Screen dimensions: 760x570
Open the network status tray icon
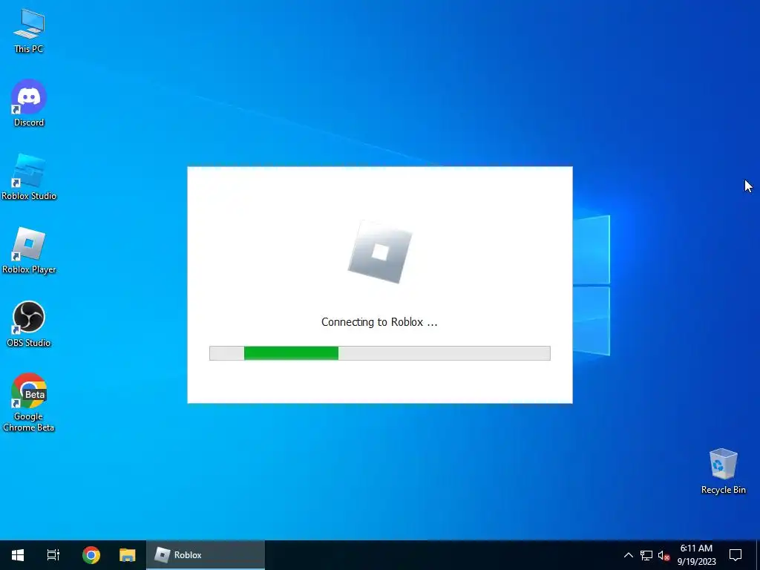[646, 555]
